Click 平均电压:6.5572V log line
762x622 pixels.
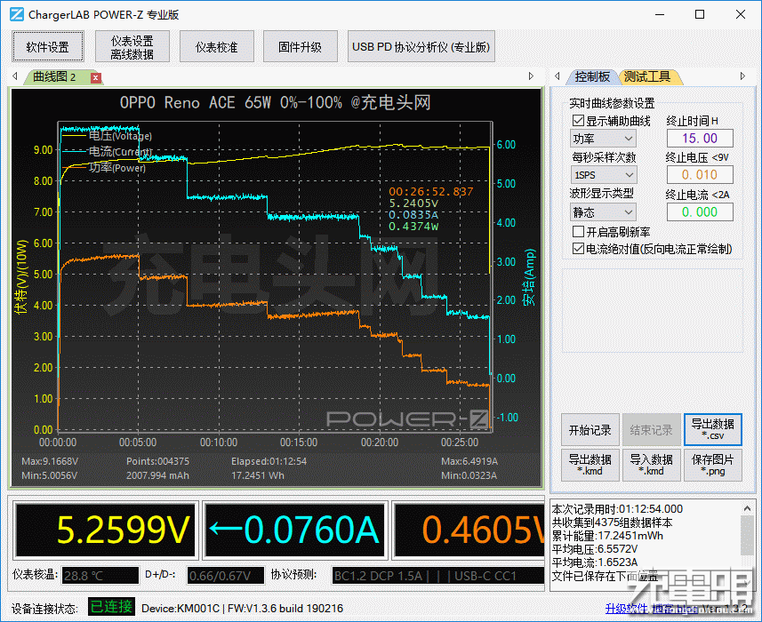pos(595,549)
